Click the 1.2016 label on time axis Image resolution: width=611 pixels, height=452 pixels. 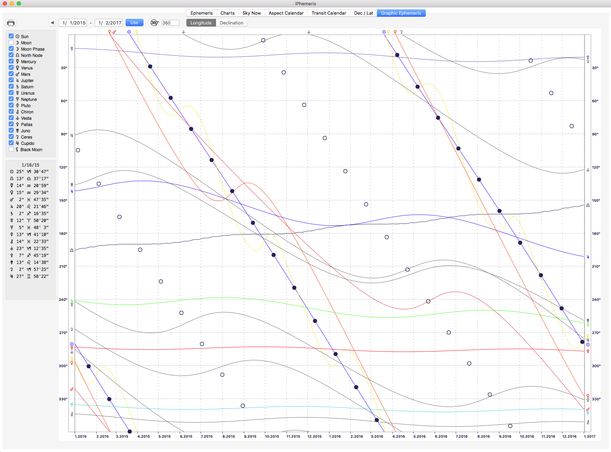[335, 436]
